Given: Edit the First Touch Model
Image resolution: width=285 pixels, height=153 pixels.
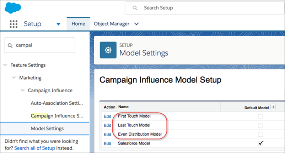Looking at the screenshot, I should point(107,116).
